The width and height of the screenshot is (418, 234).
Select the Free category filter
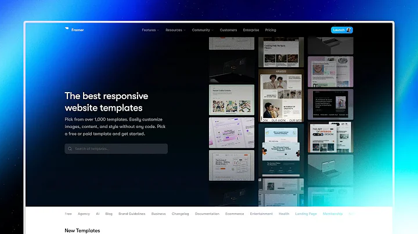(x=69, y=214)
